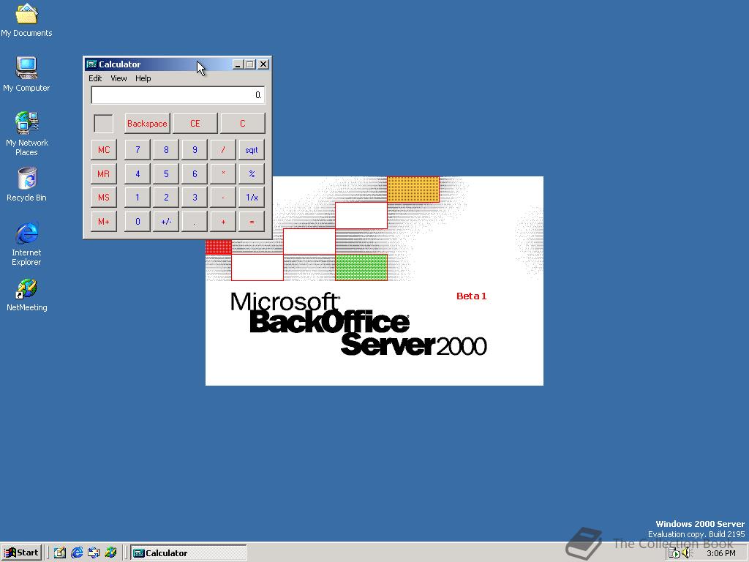Click the calculator display field
Screen dimensions: 749x562
[x=178, y=95]
